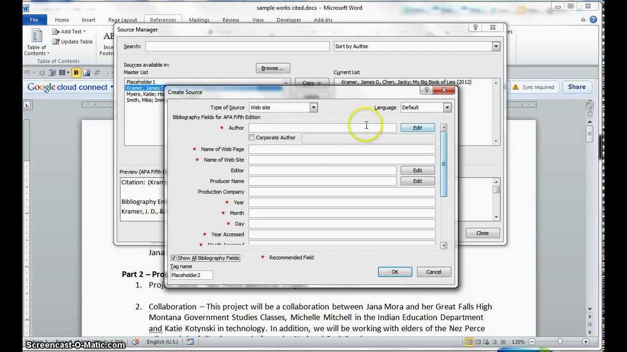
Task: Click Close in Source Manager
Action: 482,233
